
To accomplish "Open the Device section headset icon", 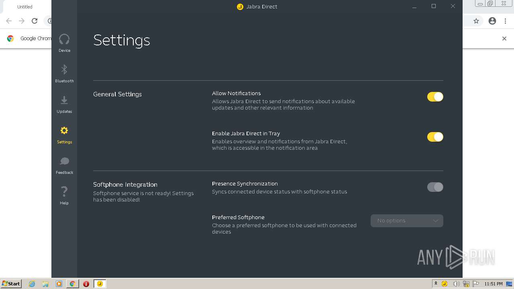I will point(64,39).
